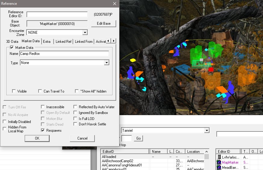This screenshot has width=263, height=170.
Task: Check Initially Disabled option
Action: 5,121
